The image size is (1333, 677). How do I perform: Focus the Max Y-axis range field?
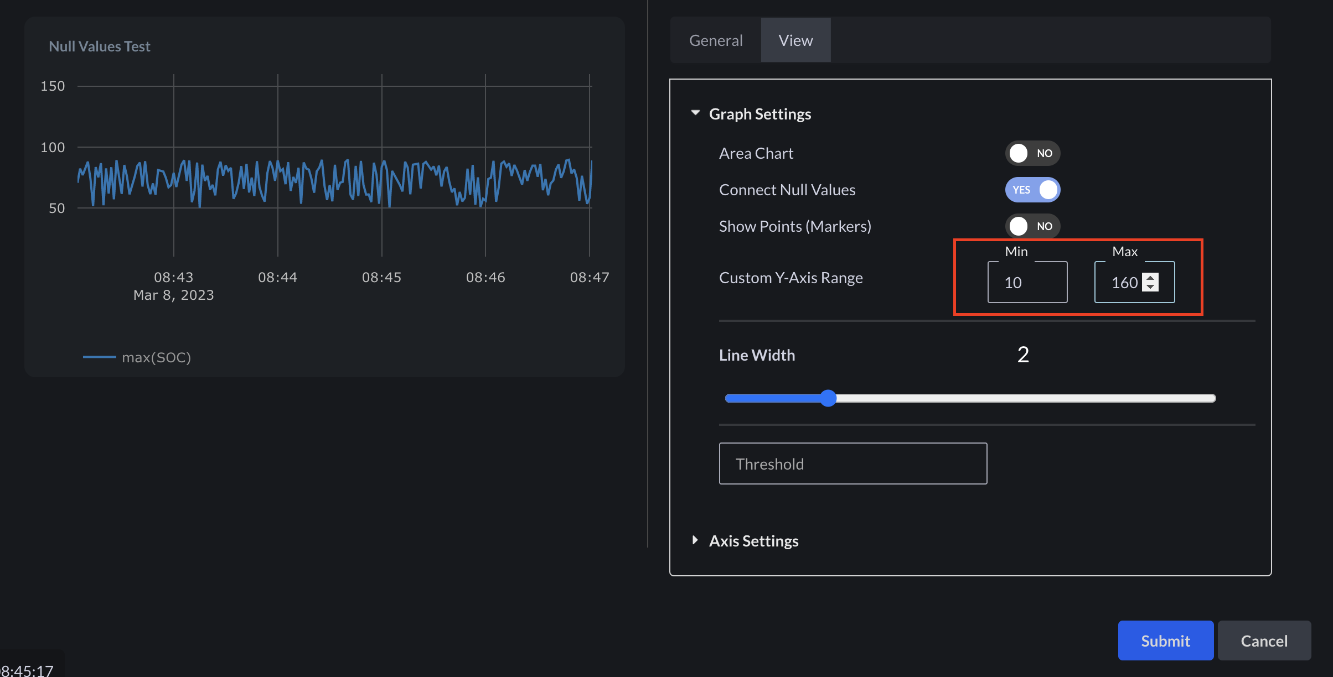click(1124, 283)
